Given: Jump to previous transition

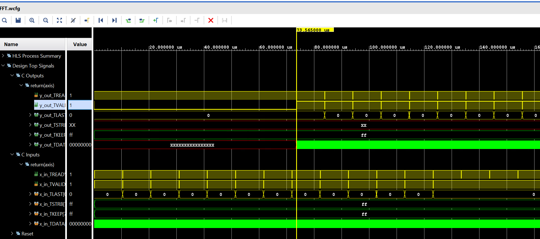Looking at the screenshot, I should pos(128,20).
